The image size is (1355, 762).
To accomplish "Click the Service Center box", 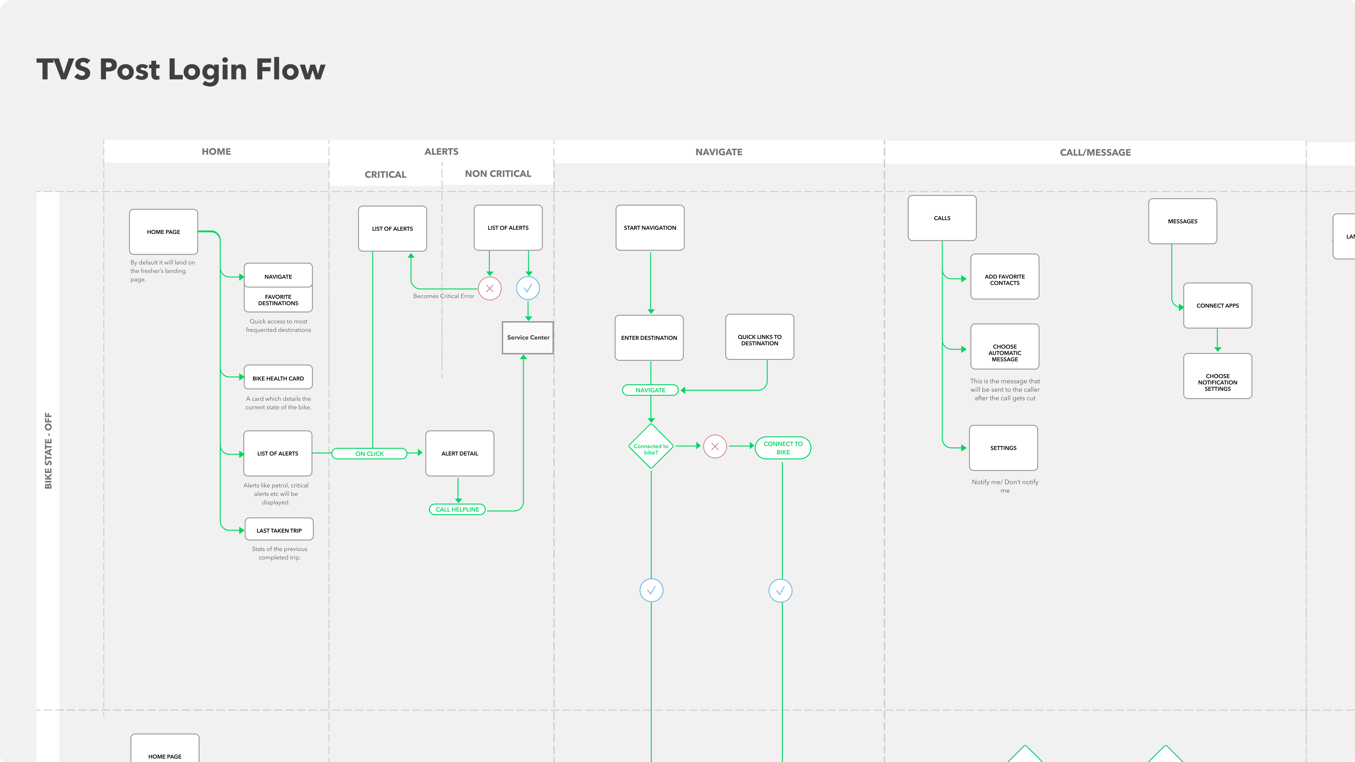I will [x=528, y=338].
